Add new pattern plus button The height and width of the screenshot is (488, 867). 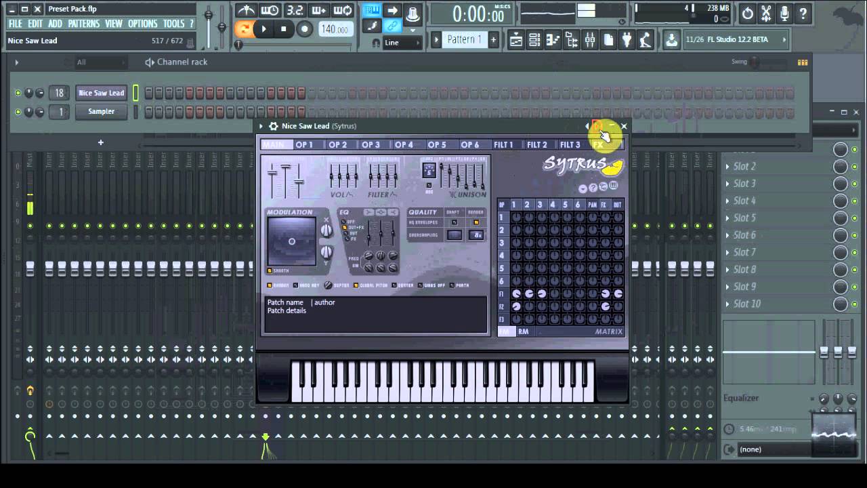493,40
